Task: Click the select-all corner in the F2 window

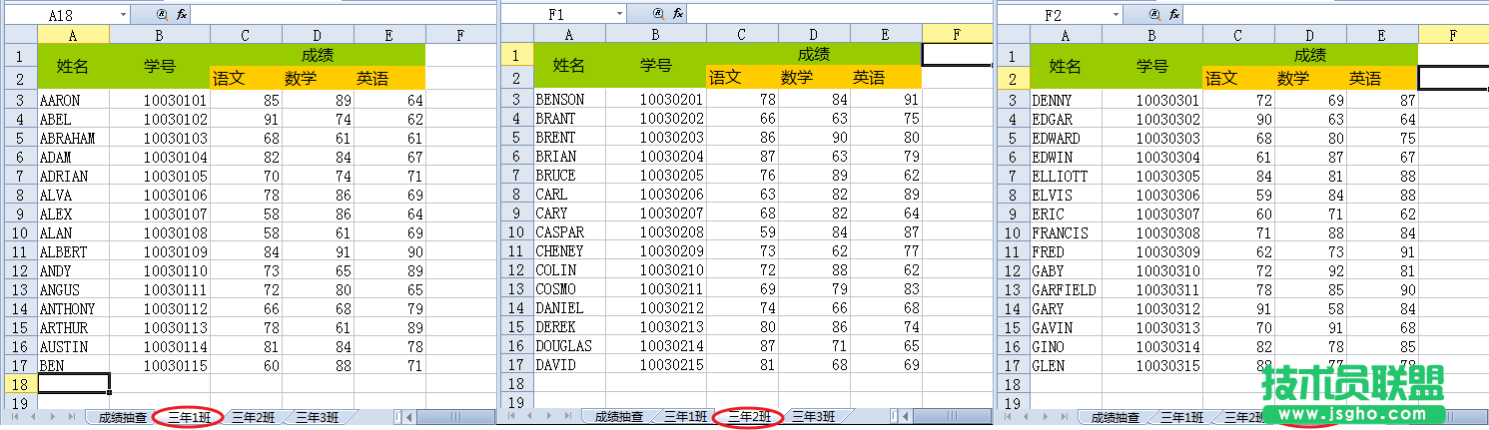Action: coord(1012,35)
